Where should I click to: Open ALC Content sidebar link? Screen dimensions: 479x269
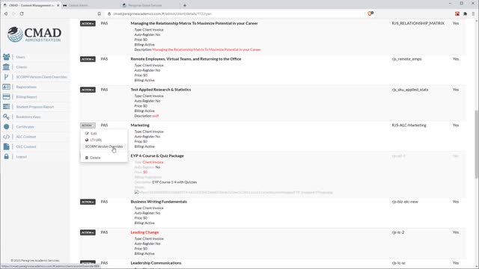point(26,137)
